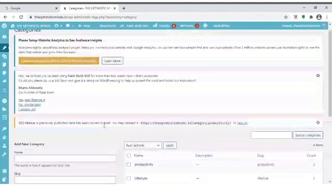Open WPForms menu in the admin bar
The width and height of the screenshot is (332, 186).
[189, 26]
